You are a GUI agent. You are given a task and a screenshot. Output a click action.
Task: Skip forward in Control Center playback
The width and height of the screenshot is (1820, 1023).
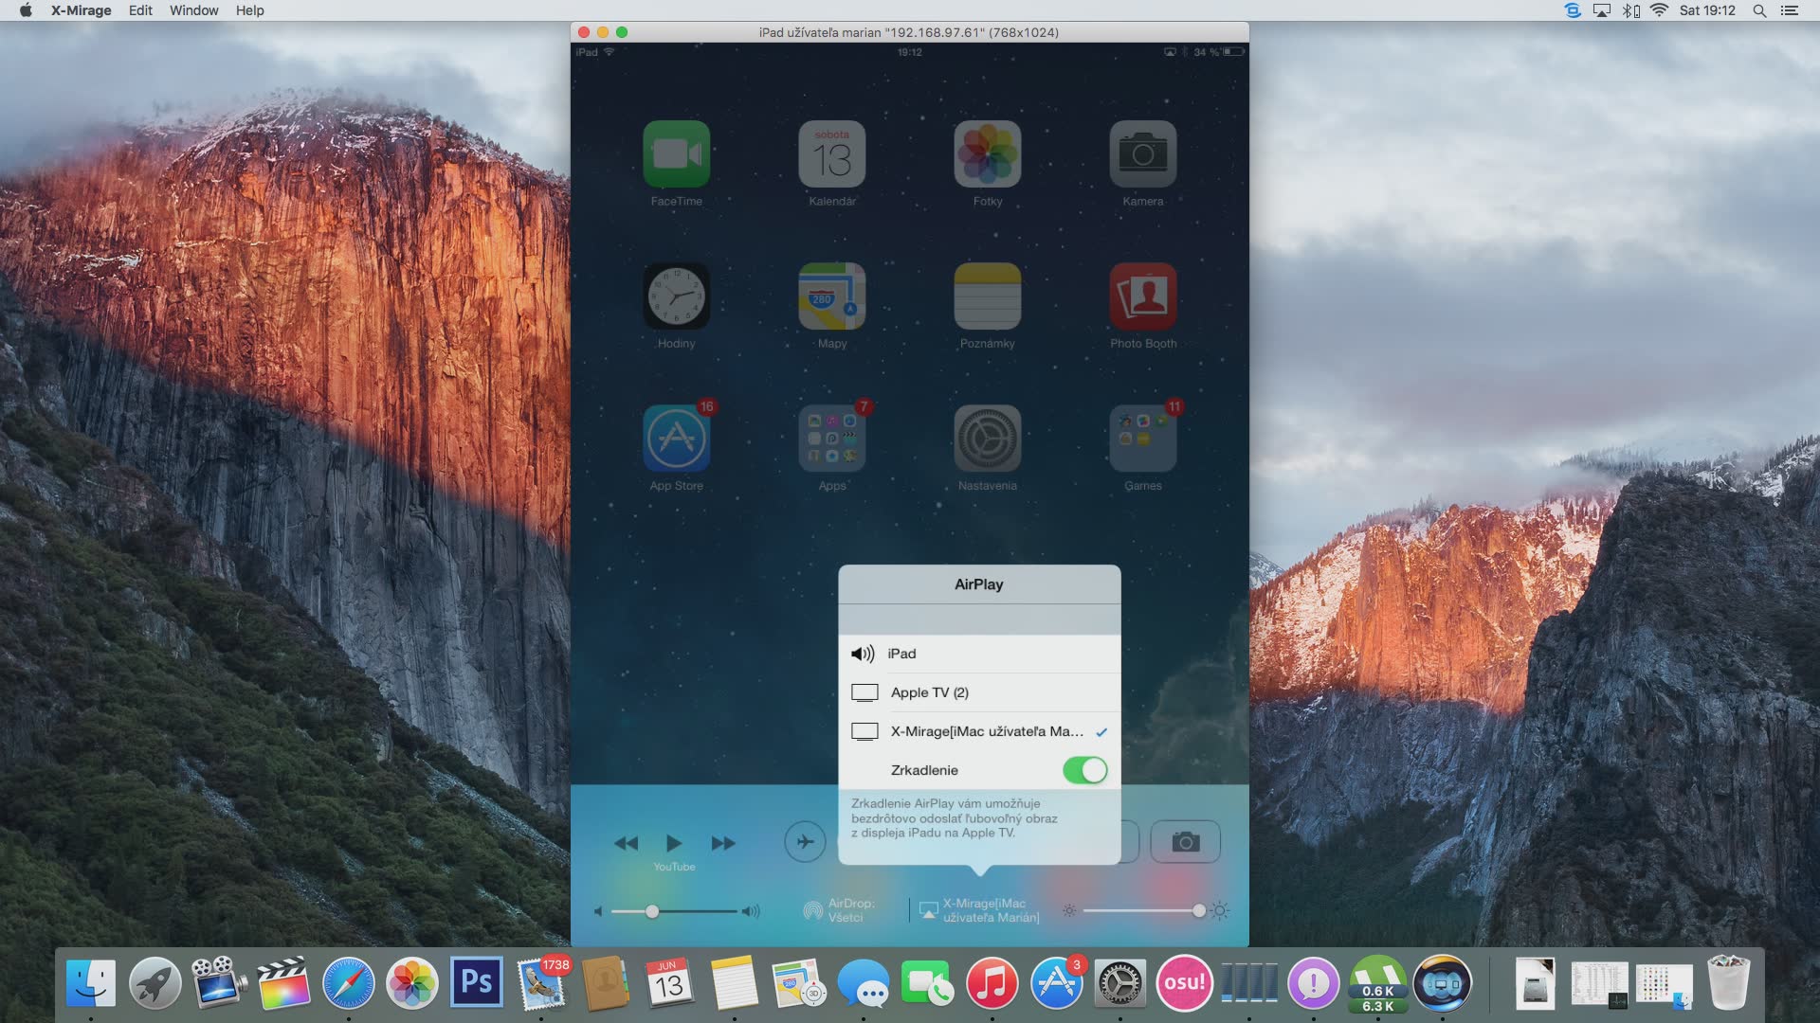pos(723,843)
